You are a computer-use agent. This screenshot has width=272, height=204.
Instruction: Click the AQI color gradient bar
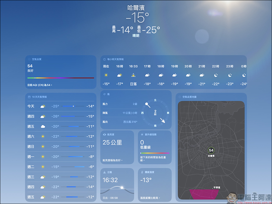(x=60, y=78)
